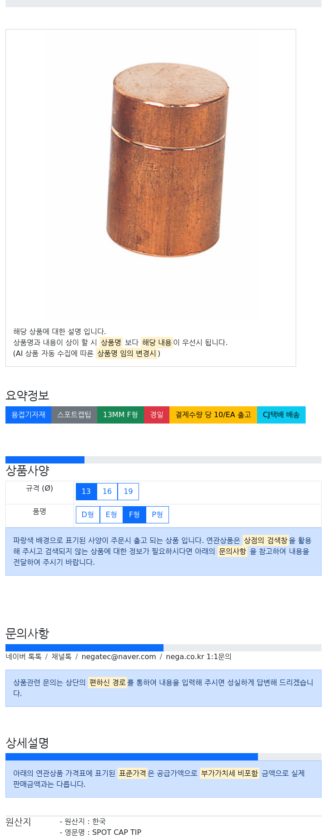Select the 13 diameter option

click(86, 491)
